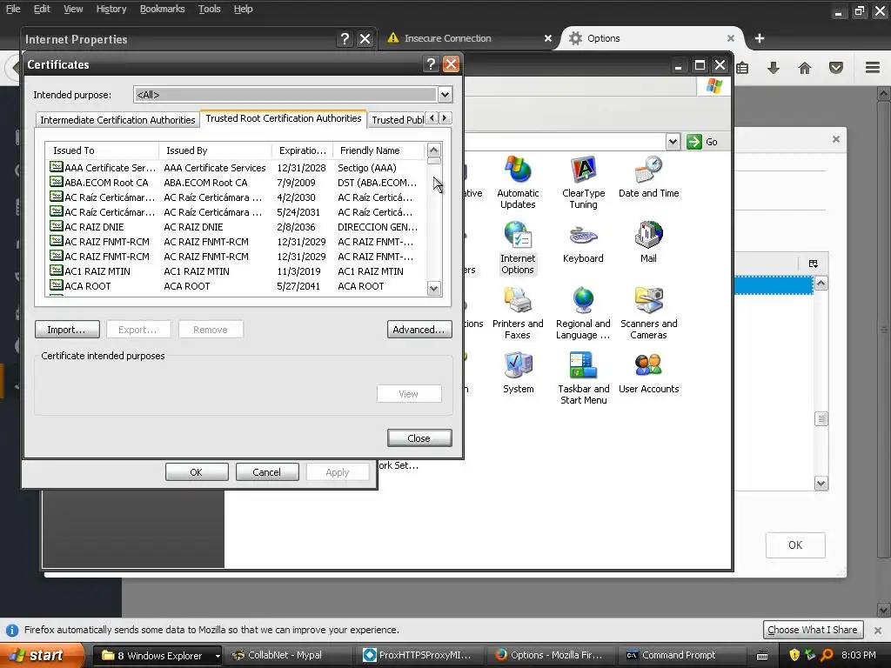The width and height of the screenshot is (891, 668).
Task: Open the Firefox History menu
Action: coord(111,9)
